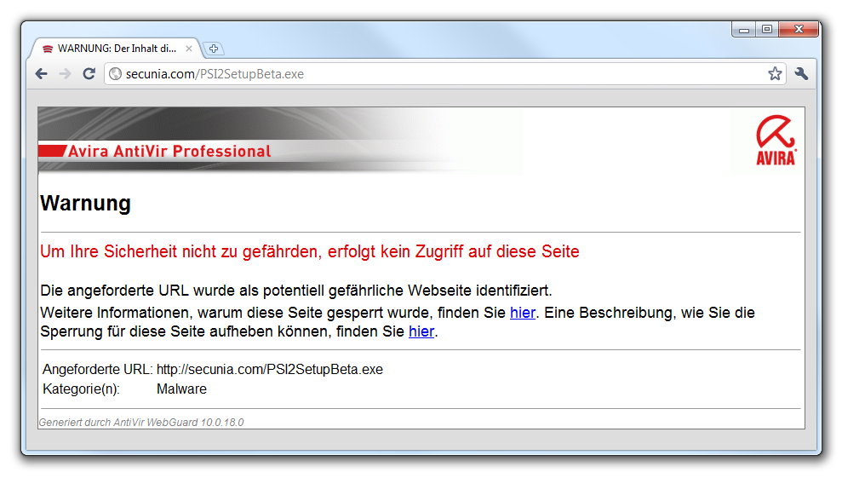842x478 pixels.
Task: Open the second 'hier' link to unblock
Action: pos(421,331)
